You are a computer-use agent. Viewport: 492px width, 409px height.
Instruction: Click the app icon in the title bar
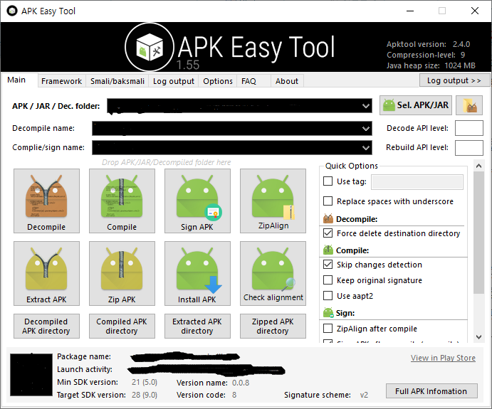click(12, 11)
